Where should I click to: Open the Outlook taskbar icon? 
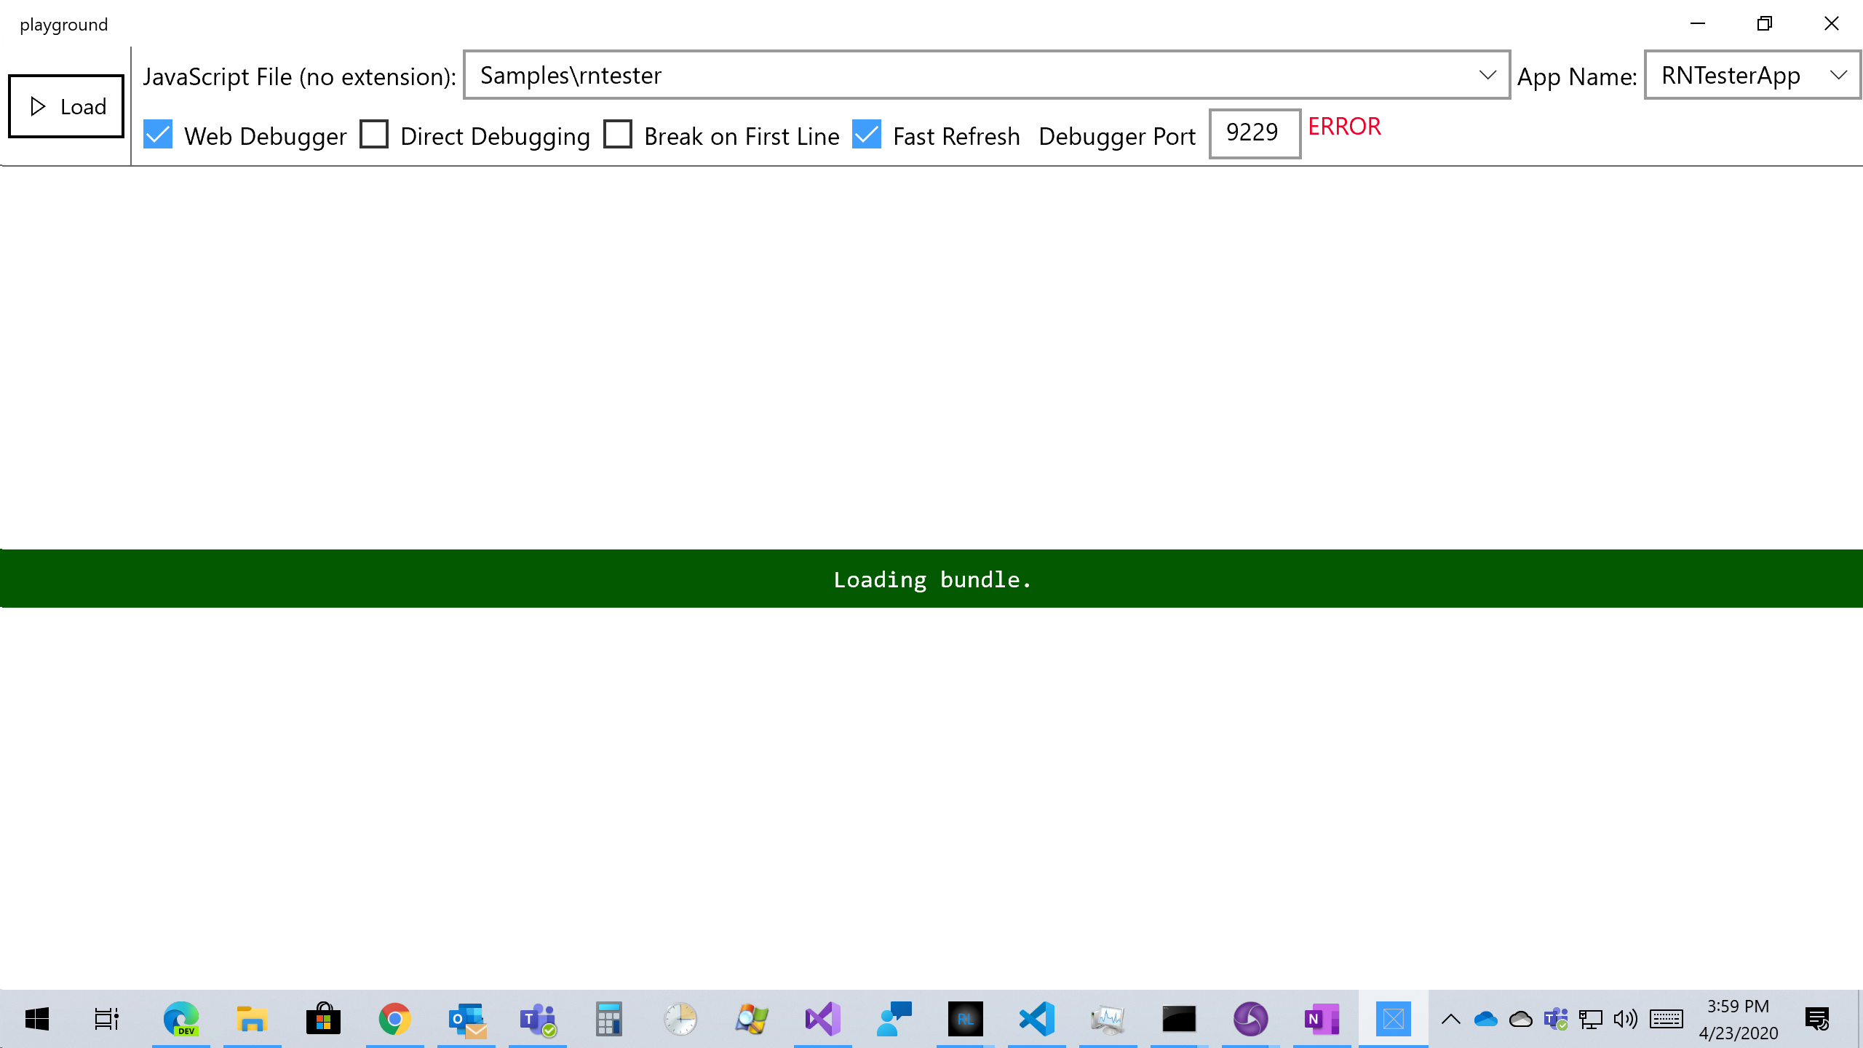coord(466,1019)
